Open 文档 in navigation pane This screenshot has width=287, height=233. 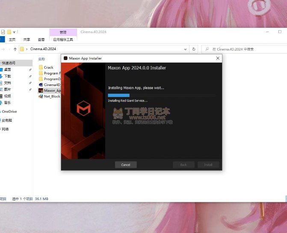(8, 83)
